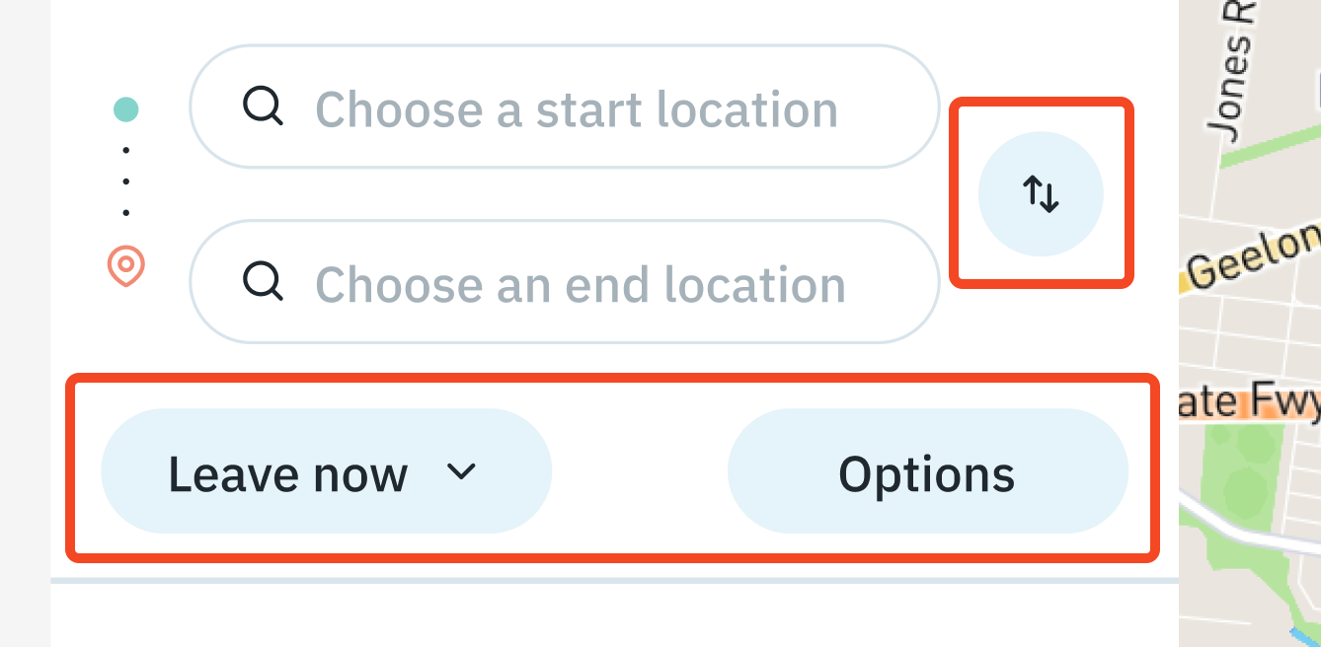Click the teal start point dot
1321x647 pixels.
click(x=126, y=109)
